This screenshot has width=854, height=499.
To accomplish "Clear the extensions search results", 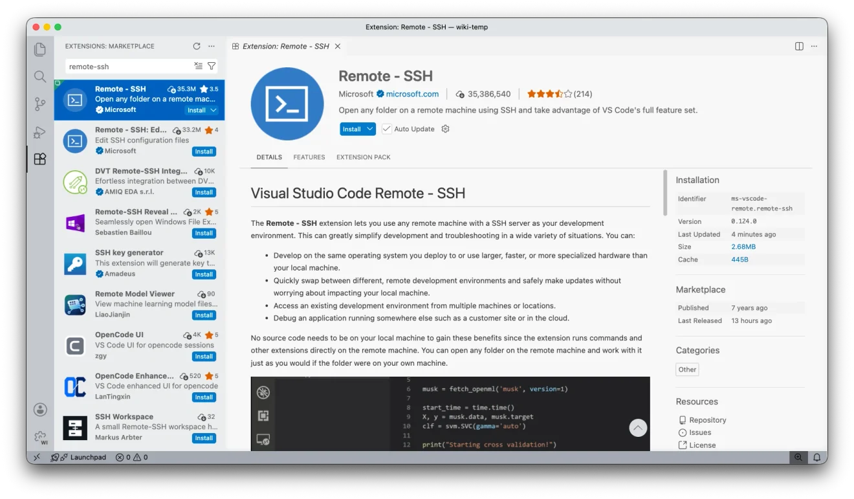I will click(199, 66).
